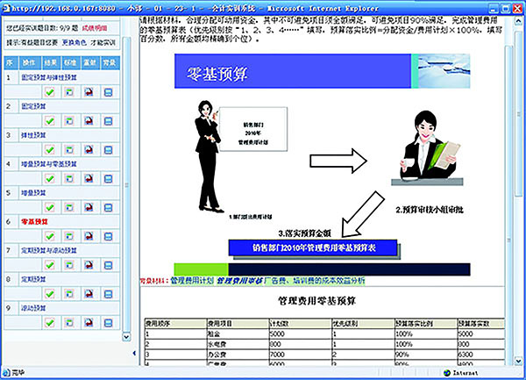Click the green checkmark icon for item 9 滚动预算

[x=50, y=323]
